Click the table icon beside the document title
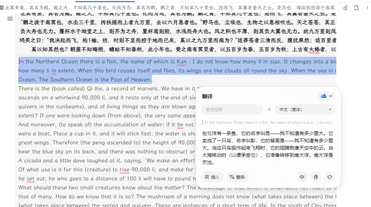This screenshot has width=371, height=207. [x=2, y=8]
